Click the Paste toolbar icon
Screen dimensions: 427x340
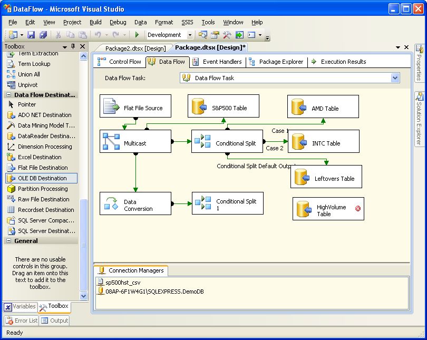coord(83,35)
